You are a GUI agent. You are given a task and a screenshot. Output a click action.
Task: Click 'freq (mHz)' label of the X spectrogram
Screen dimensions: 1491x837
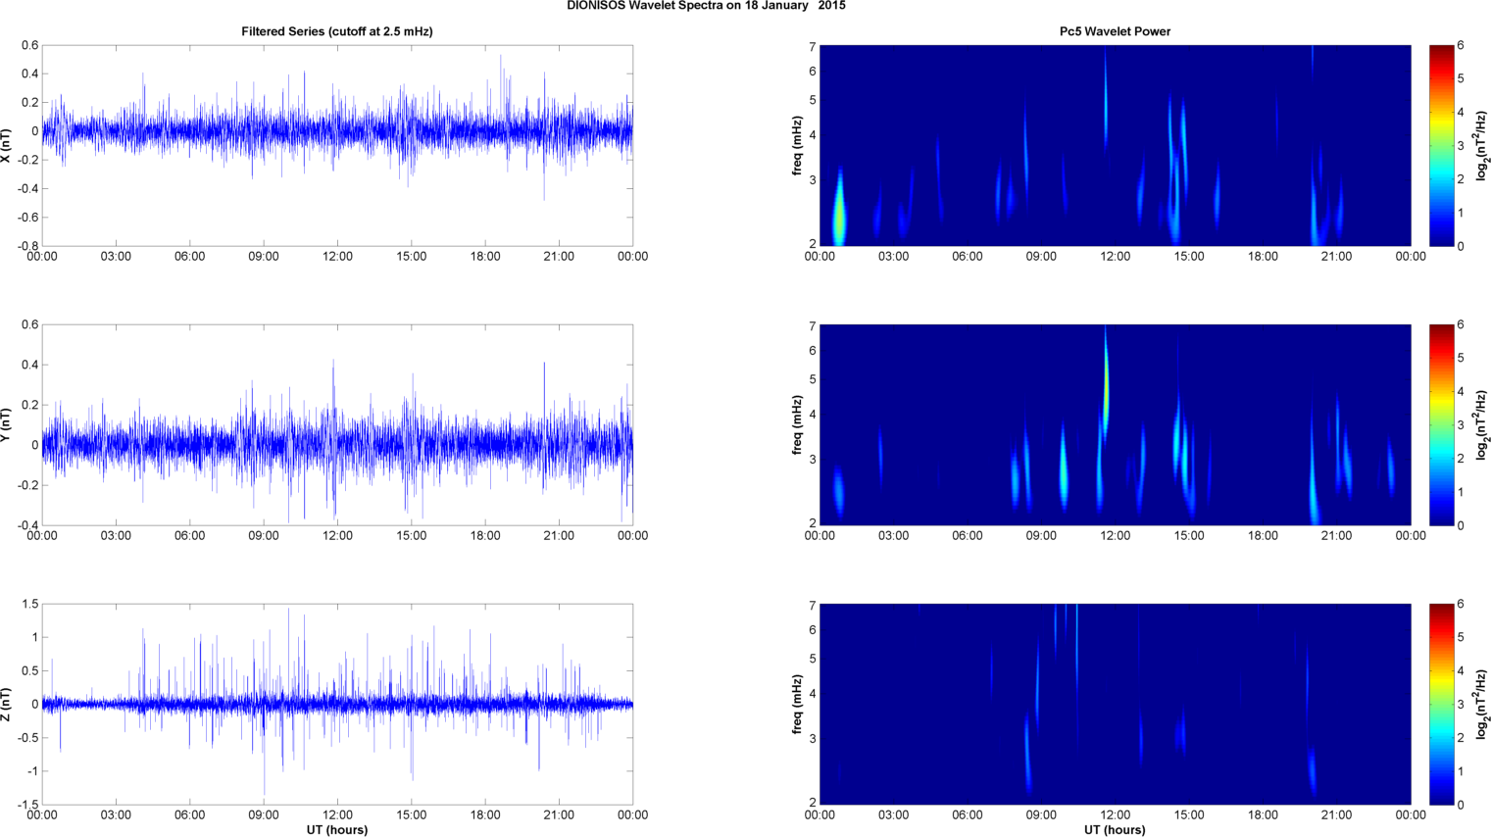click(x=798, y=145)
